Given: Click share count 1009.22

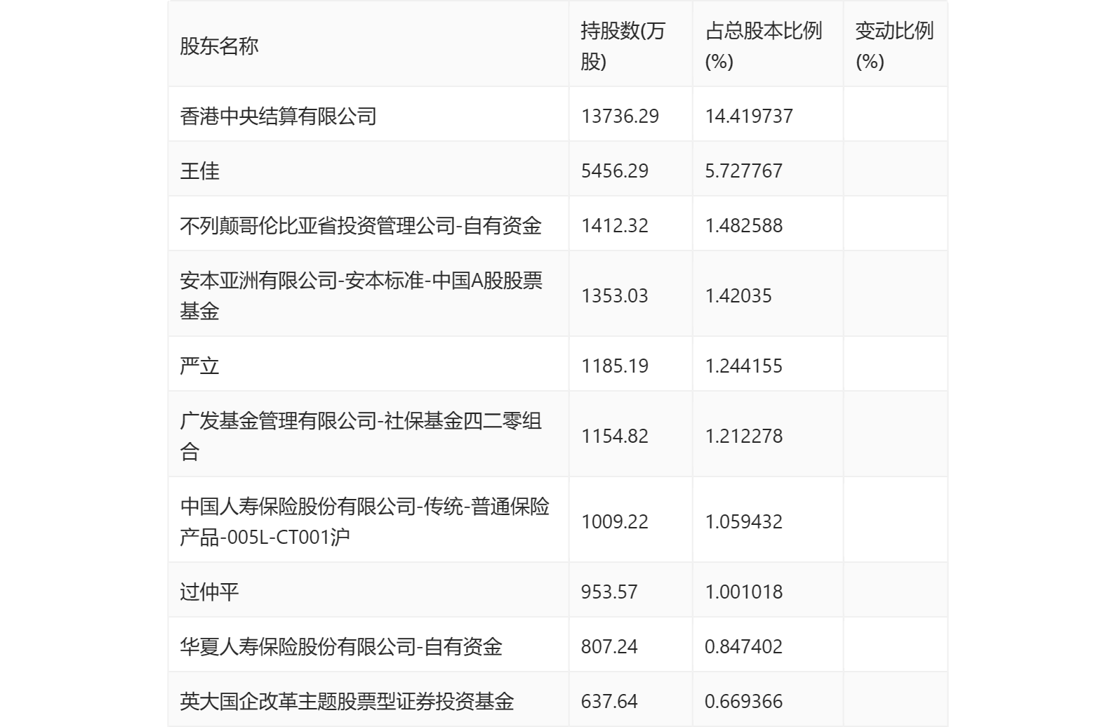Looking at the screenshot, I should (614, 521).
